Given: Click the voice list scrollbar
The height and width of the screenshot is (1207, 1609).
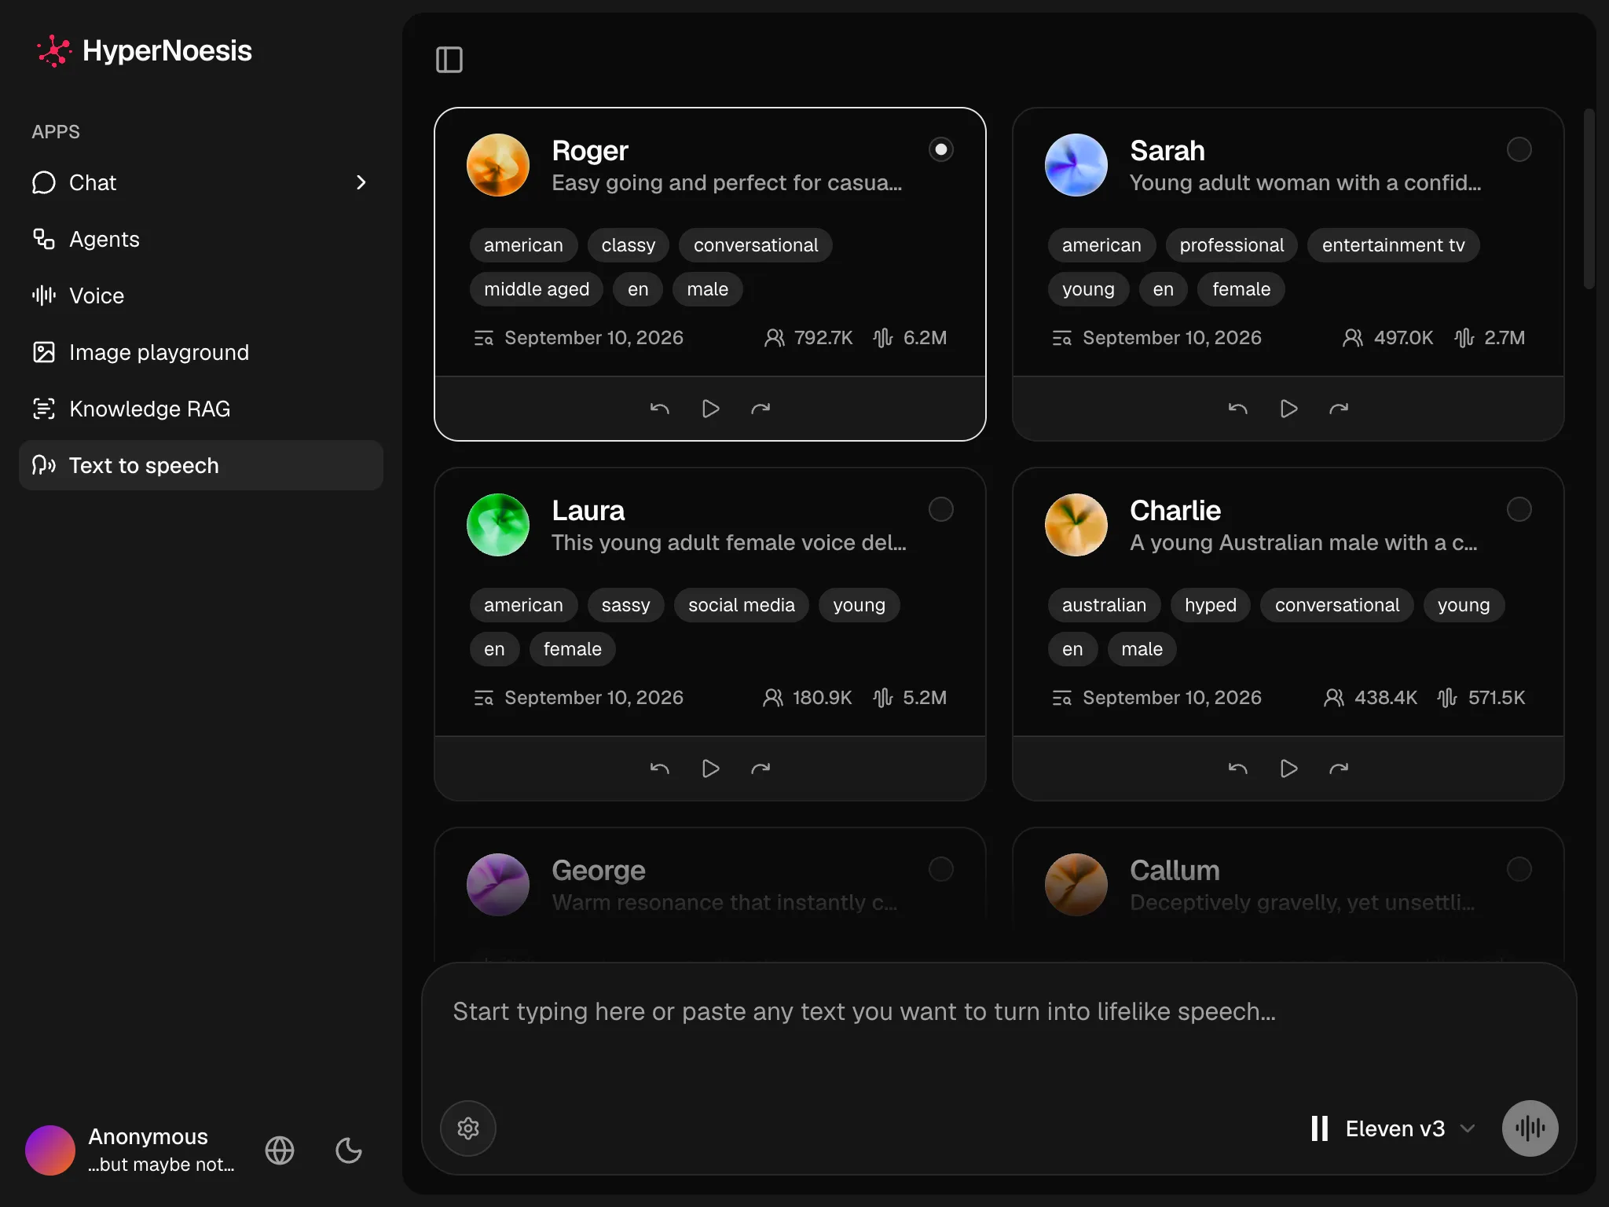Looking at the screenshot, I should tap(1589, 199).
